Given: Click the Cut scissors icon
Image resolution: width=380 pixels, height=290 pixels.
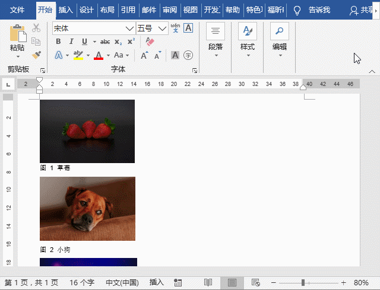Looking at the screenshot, I should pos(36,28).
